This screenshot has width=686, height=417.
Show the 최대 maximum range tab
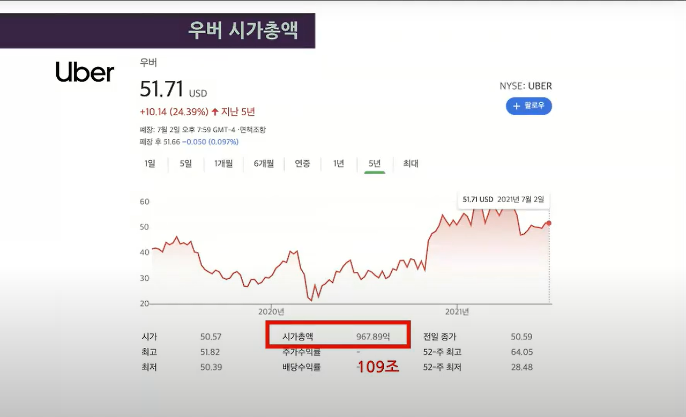point(411,163)
